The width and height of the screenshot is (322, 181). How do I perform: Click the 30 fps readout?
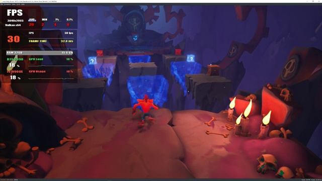tap(69, 33)
